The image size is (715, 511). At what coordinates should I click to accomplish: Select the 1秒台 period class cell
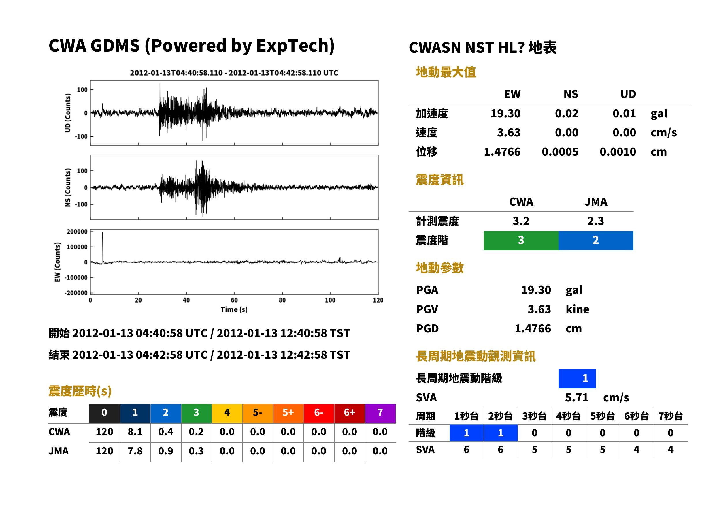click(x=466, y=433)
